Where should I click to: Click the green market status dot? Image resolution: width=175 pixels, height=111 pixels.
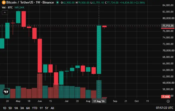click(x=58, y=2)
